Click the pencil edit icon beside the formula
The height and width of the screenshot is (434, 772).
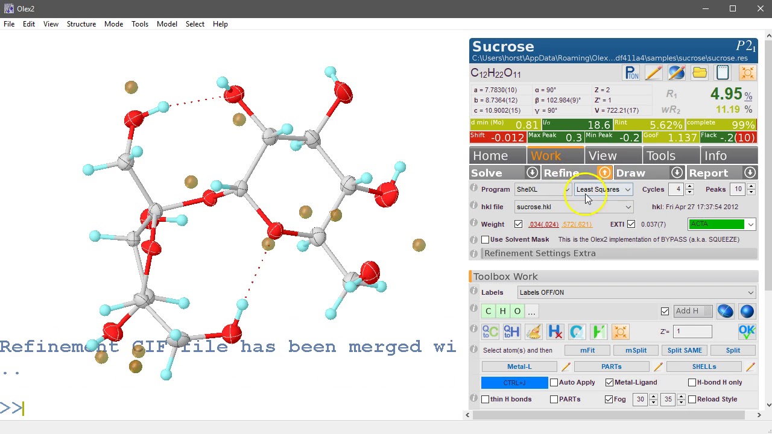(x=653, y=73)
